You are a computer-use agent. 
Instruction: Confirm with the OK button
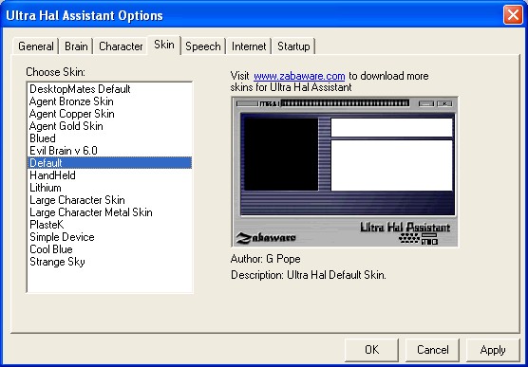pyautogui.click(x=371, y=350)
